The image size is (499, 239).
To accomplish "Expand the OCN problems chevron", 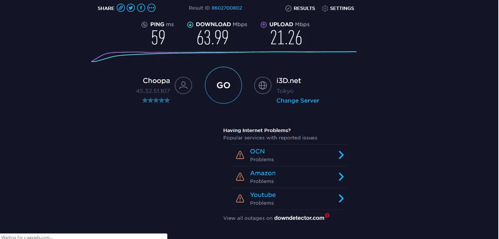I will (341, 155).
